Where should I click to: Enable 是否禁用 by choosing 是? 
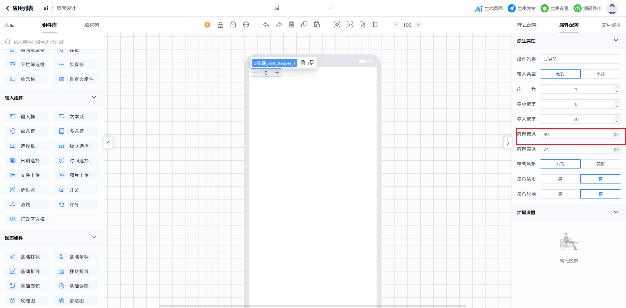pos(560,179)
